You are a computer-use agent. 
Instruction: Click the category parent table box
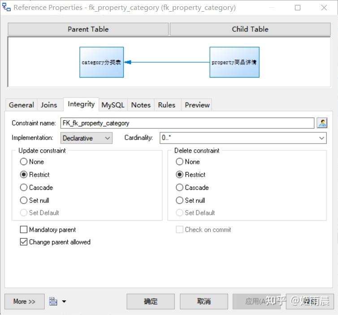click(101, 62)
